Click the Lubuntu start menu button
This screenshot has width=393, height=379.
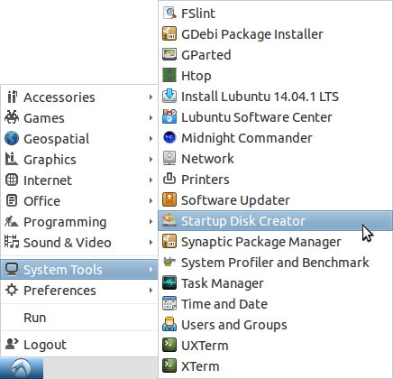tap(22, 368)
